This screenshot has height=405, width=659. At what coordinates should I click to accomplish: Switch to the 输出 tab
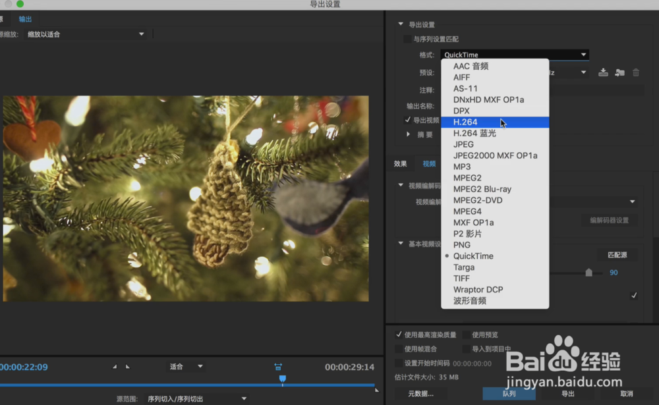point(25,19)
